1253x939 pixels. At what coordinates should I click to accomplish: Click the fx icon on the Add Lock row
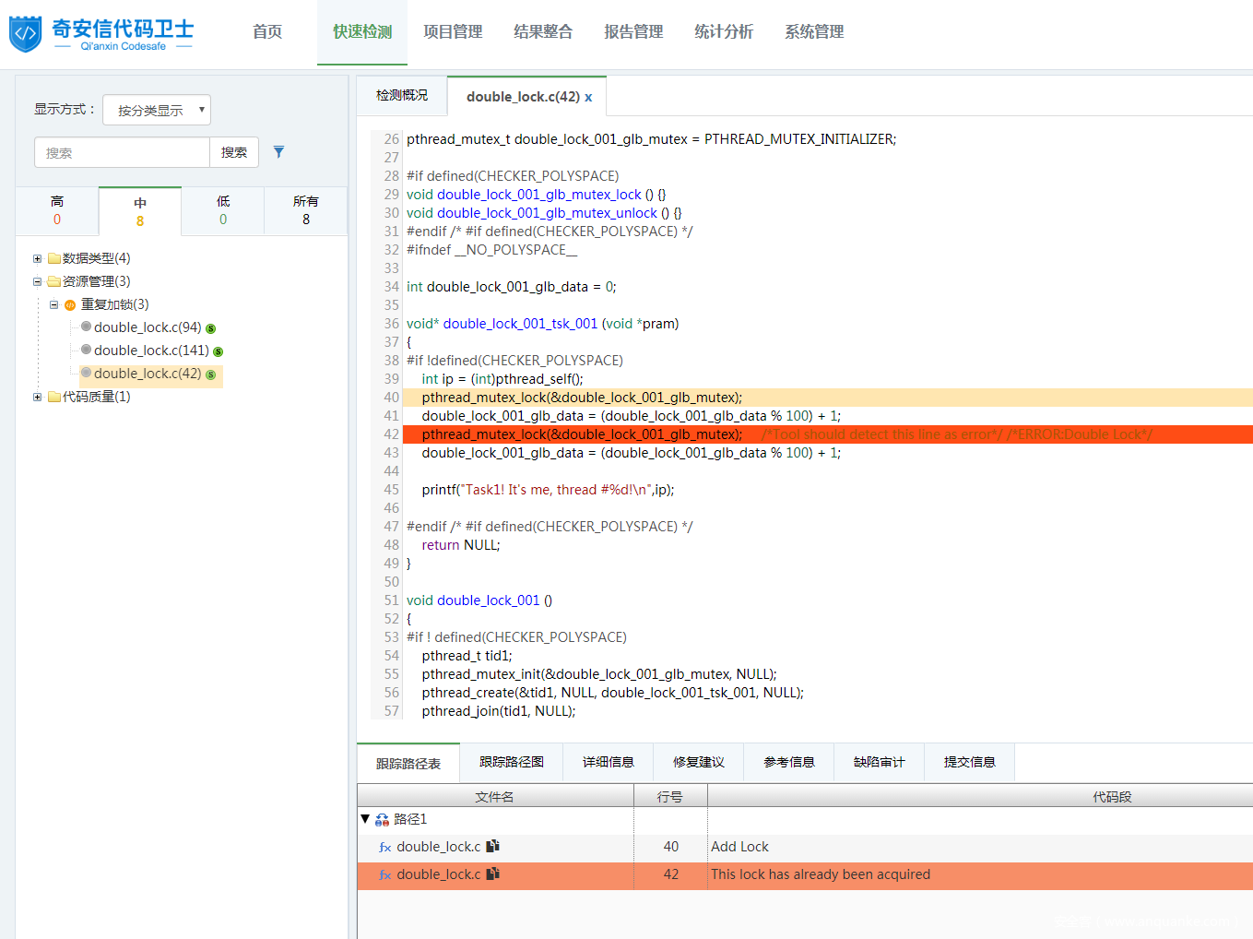pyautogui.click(x=385, y=847)
